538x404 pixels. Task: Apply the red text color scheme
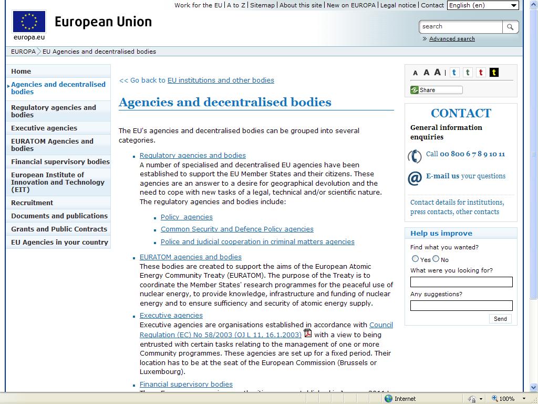[480, 73]
